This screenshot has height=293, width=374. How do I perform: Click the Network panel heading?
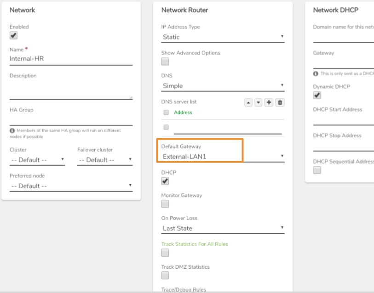click(x=22, y=10)
